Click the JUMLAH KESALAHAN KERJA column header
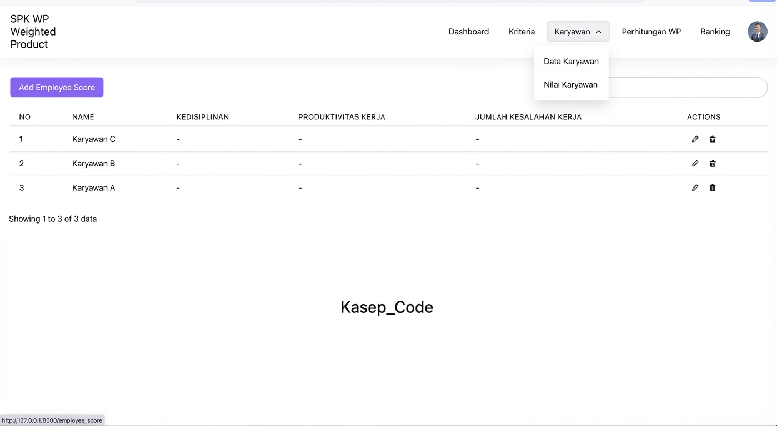 (x=528, y=117)
